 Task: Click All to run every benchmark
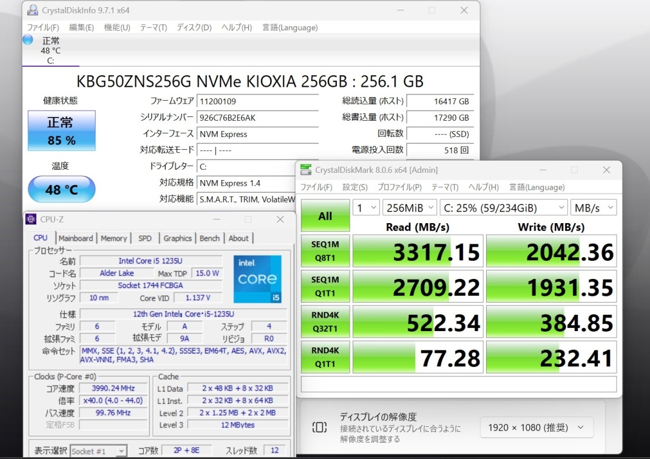[325, 215]
